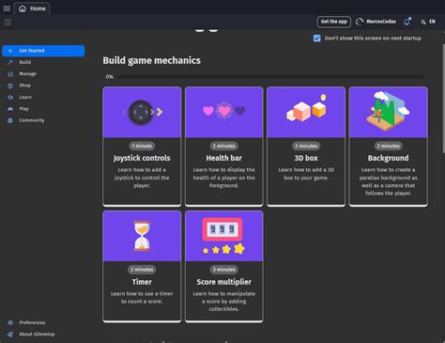
Task: Click the Preferences gear icon
Action: coord(10,322)
